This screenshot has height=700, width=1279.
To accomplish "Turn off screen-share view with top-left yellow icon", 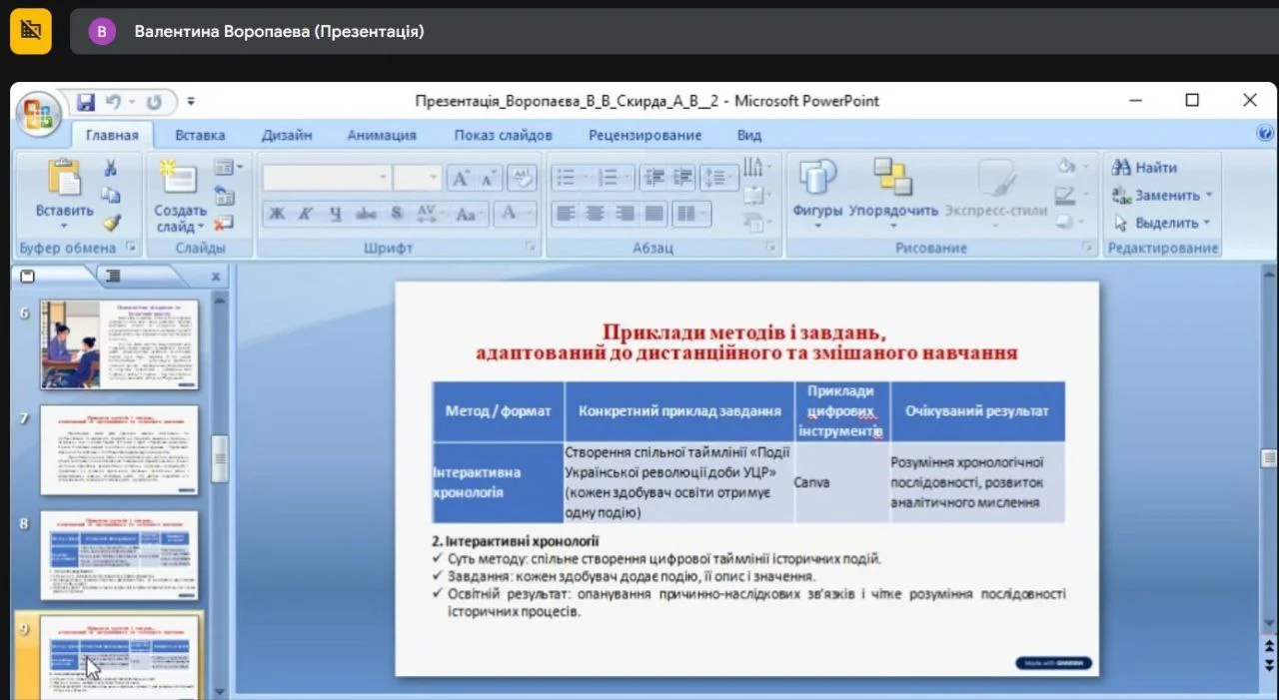I will point(31,31).
